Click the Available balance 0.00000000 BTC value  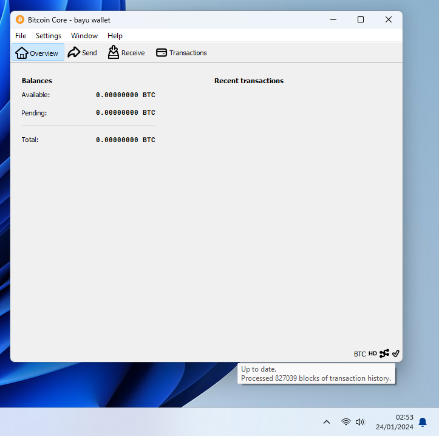click(126, 95)
